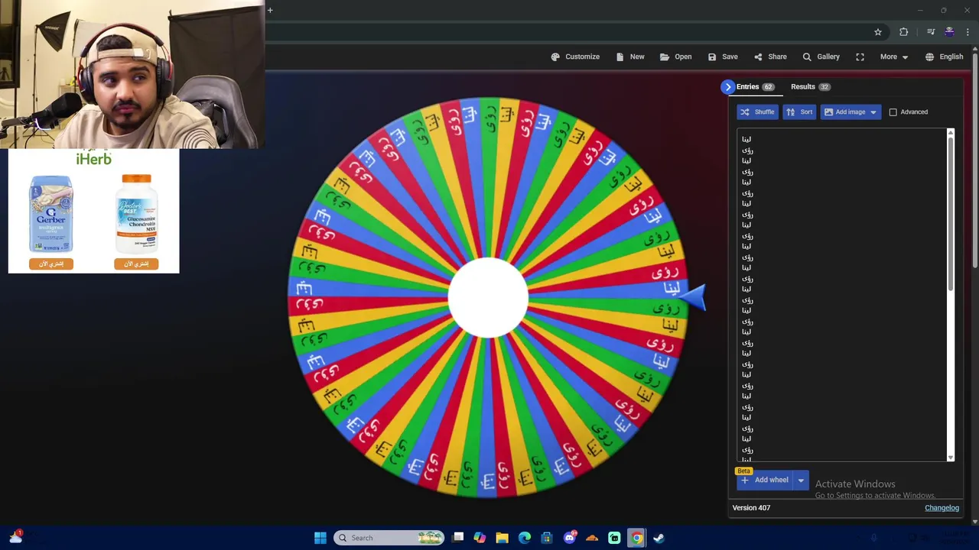The image size is (979, 550).
Task: Open the Doctor's Best Glucosamine image
Action: point(136,213)
